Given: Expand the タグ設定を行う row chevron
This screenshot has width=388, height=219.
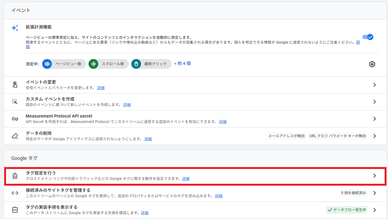Looking at the screenshot, I should click(374, 175).
